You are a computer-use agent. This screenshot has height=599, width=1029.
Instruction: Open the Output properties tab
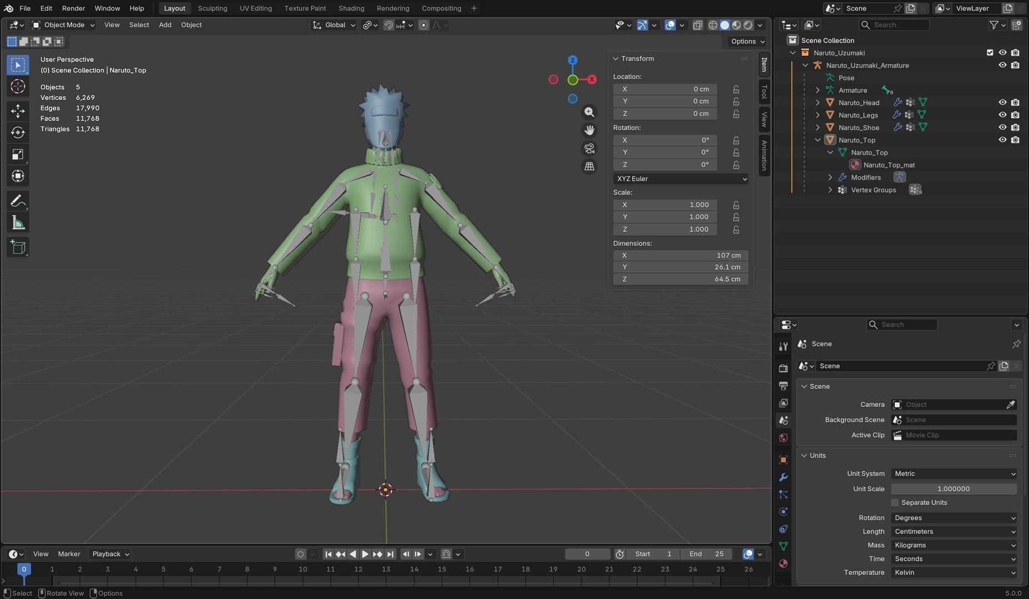coord(783,385)
